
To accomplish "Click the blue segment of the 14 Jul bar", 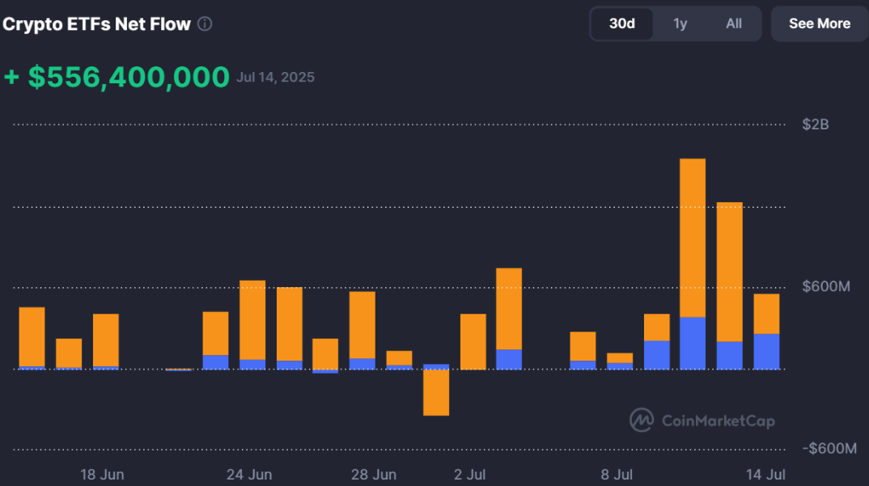I will [x=766, y=351].
